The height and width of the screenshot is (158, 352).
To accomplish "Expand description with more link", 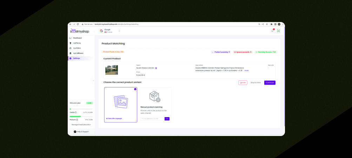I will 246,70.
